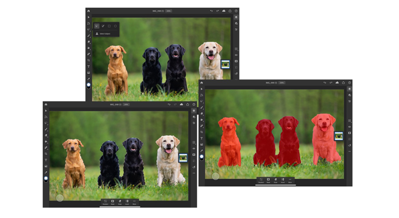Add a new layer in the top window
Image resolution: width=399 pixels, height=218 pixels.
pyautogui.click(x=236, y=49)
